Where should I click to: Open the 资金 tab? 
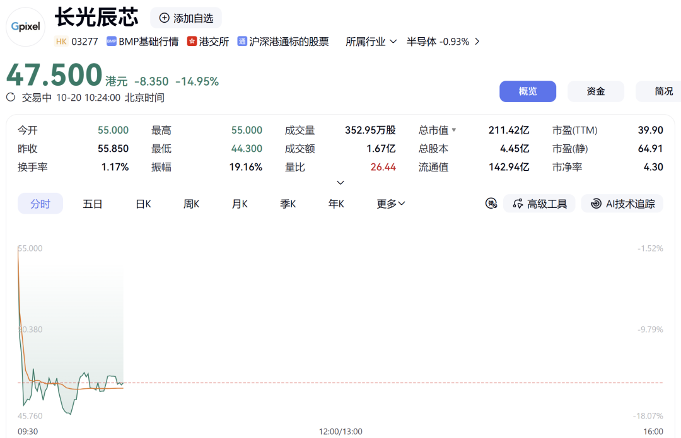[x=596, y=91]
